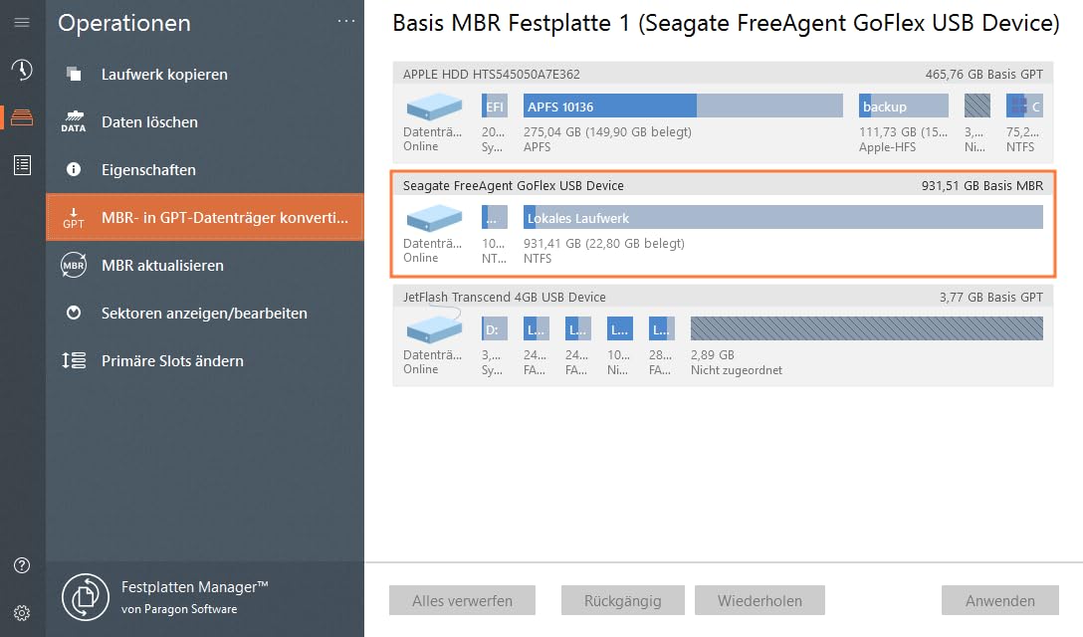Select the Seagate FreeAgent disk drive icon
Viewport: 1083px width, 637px height.
434,218
